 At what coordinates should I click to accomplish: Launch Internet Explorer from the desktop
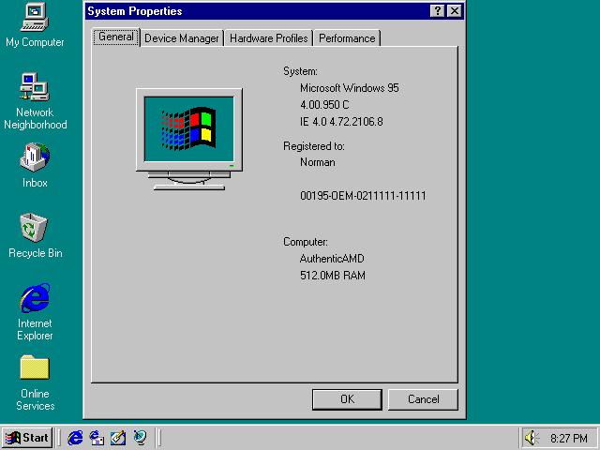[x=35, y=299]
